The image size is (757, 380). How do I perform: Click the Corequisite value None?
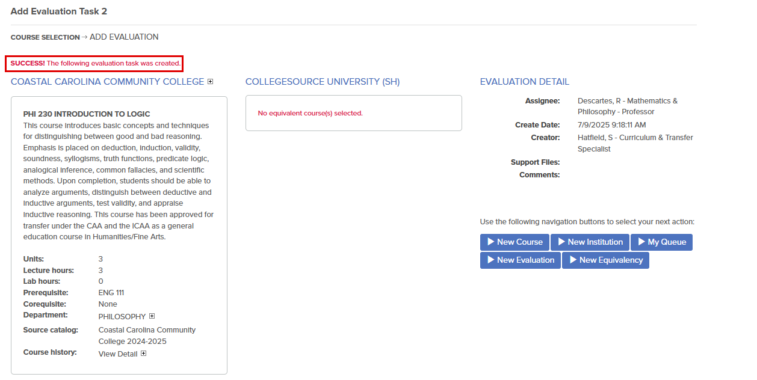pyautogui.click(x=108, y=304)
